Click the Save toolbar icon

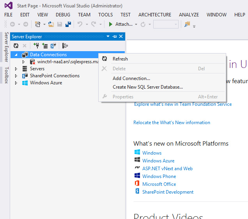pos(60,24)
